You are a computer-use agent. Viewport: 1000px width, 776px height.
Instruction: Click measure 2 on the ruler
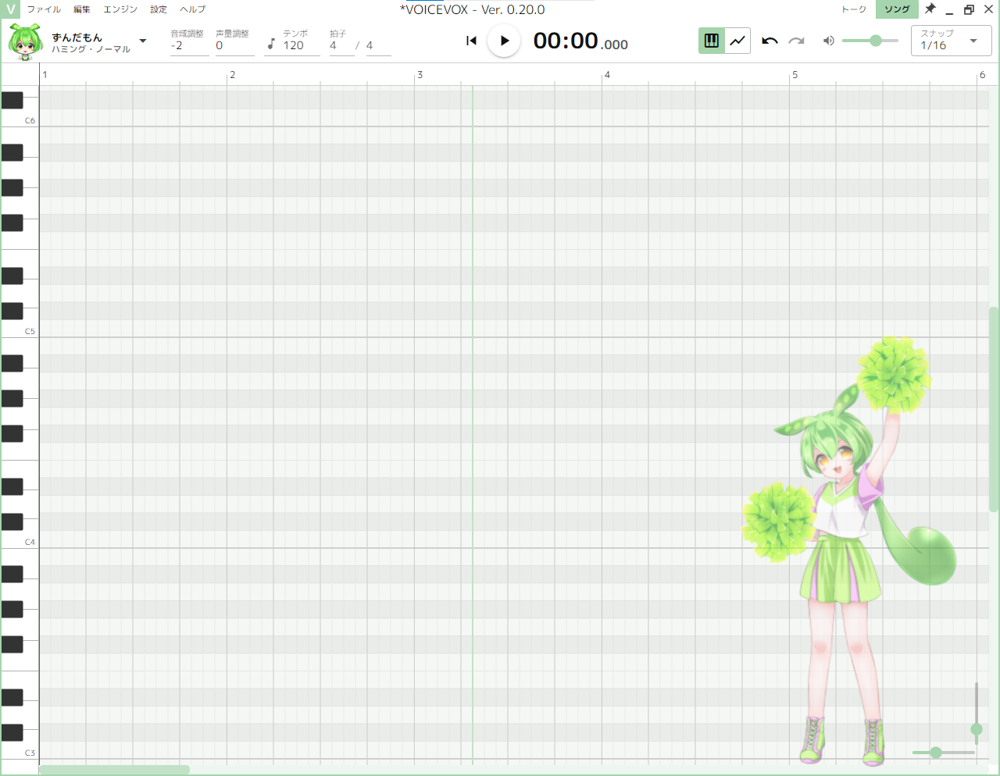coord(232,75)
